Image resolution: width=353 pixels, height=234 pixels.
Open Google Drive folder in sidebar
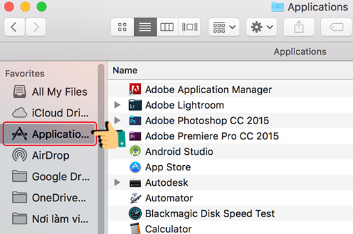pyautogui.click(x=49, y=177)
